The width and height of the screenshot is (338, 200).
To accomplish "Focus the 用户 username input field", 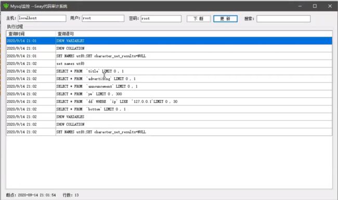I will click(103, 18).
